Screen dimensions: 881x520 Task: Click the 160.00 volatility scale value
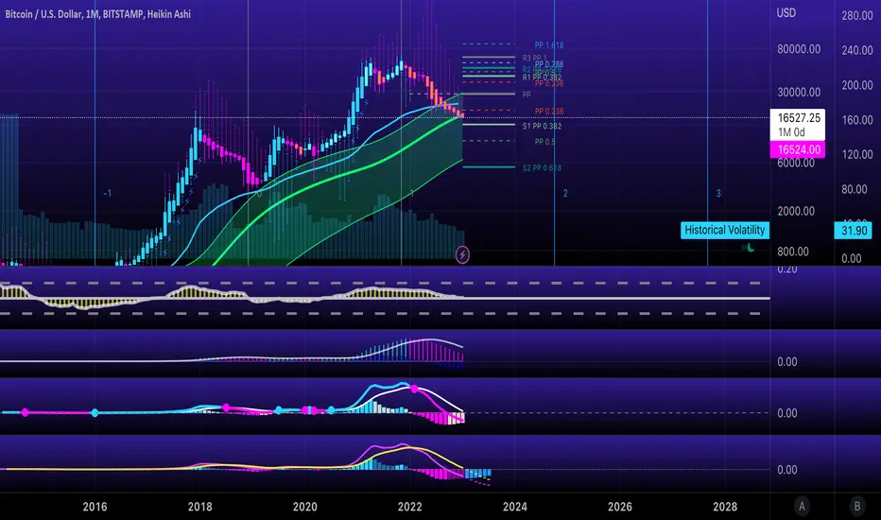tap(857, 120)
